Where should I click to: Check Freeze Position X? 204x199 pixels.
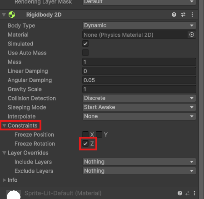(x=85, y=134)
